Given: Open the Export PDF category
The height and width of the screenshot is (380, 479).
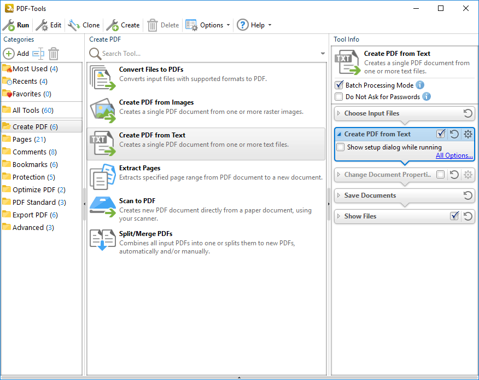Looking at the screenshot, I should (42, 215).
